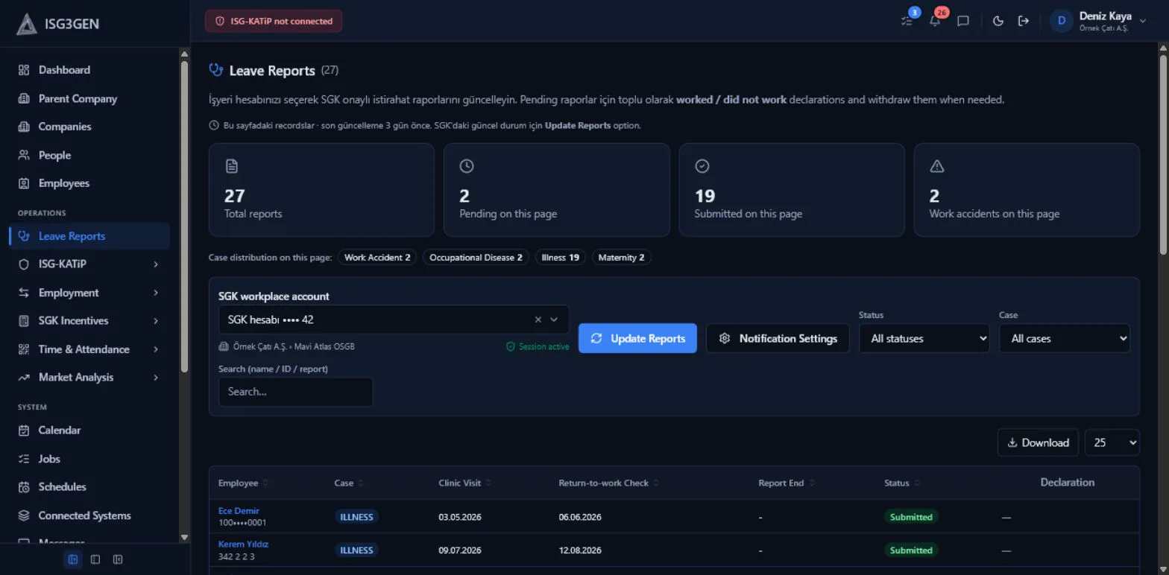Open the All cases filter dropdown
This screenshot has width=1169, height=575.
[x=1065, y=338]
